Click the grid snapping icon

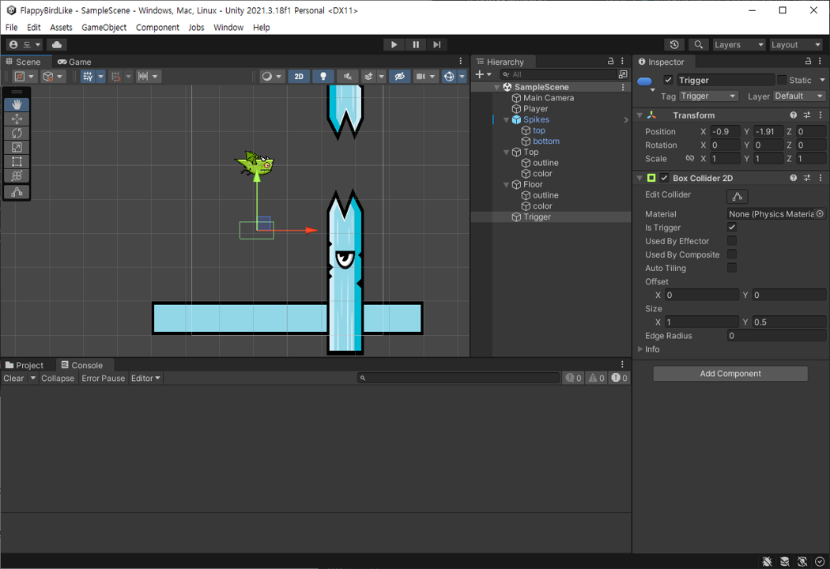[x=115, y=76]
